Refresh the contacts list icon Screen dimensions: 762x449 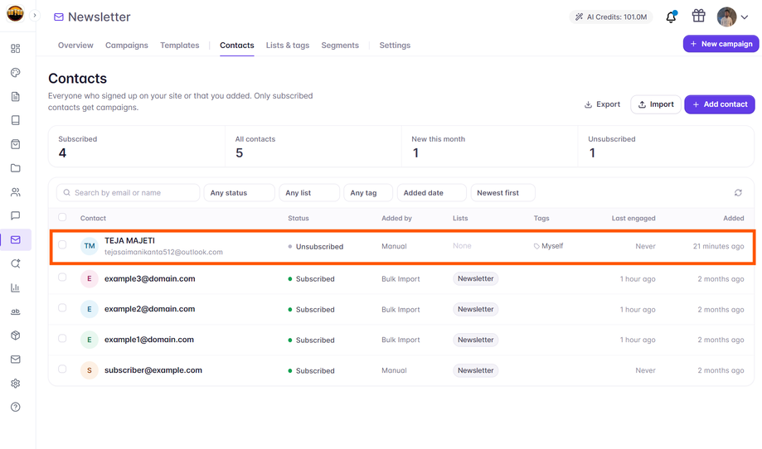pyautogui.click(x=738, y=193)
